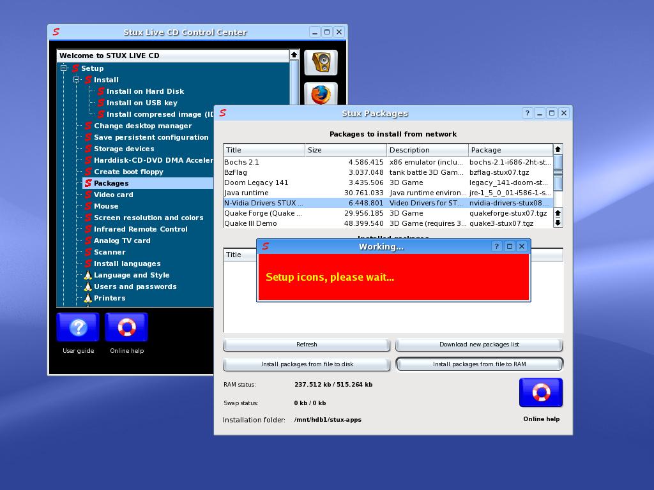Click the help question mark in Working dialog
Image resolution: width=654 pixels, height=490 pixels.
click(496, 246)
